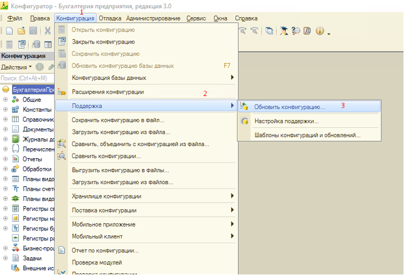Select the Перечисления tree item
Image resolution: width=404 pixels, height=275 pixels.
(x=39, y=149)
